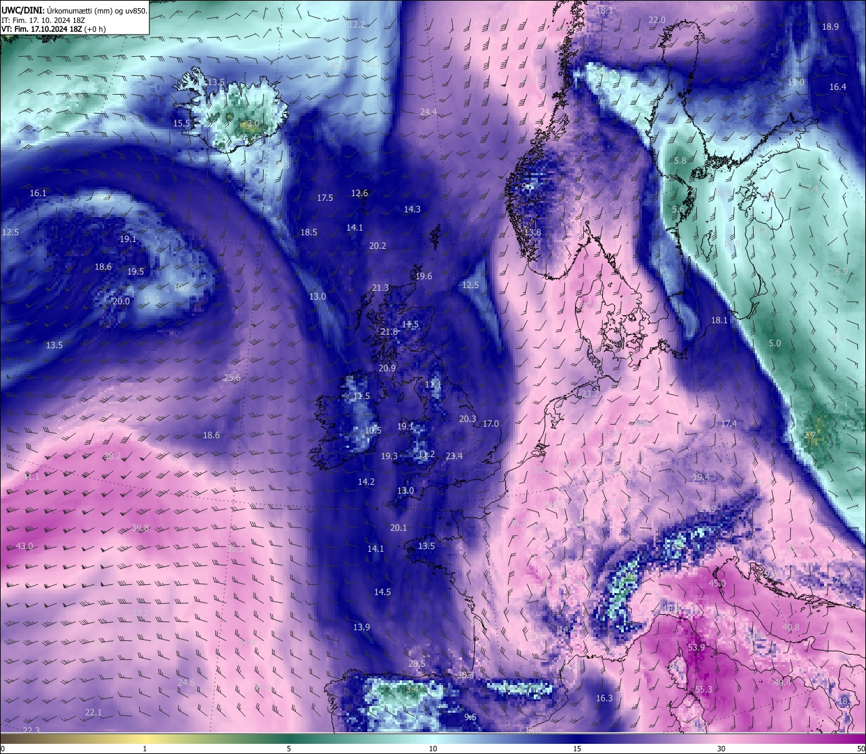Click the 19.5 value in the Atlantic low
The width and height of the screenshot is (866, 754).
point(135,271)
